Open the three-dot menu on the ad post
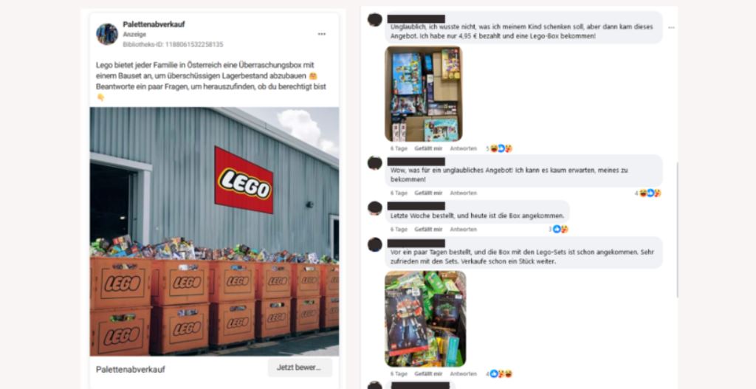756x389 pixels. 322,34
